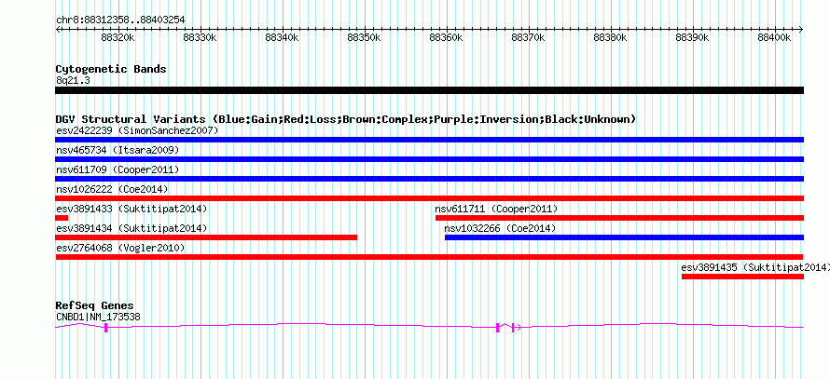
Task: Select the esv3891433 (Suktitipat2014) label
Action: tap(131, 209)
